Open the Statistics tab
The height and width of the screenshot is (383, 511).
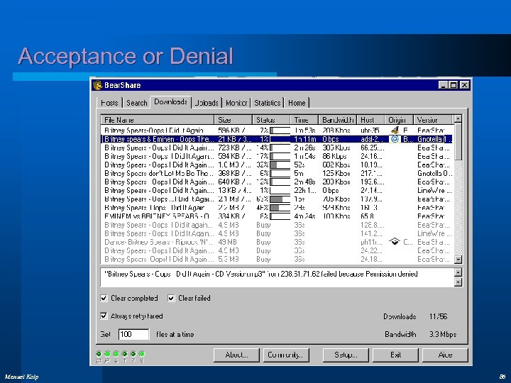[268, 103]
